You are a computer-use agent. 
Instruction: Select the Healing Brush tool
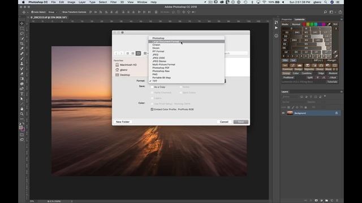tap(22, 54)
